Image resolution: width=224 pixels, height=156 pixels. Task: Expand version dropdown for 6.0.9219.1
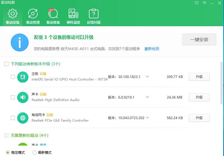(147, 97)
